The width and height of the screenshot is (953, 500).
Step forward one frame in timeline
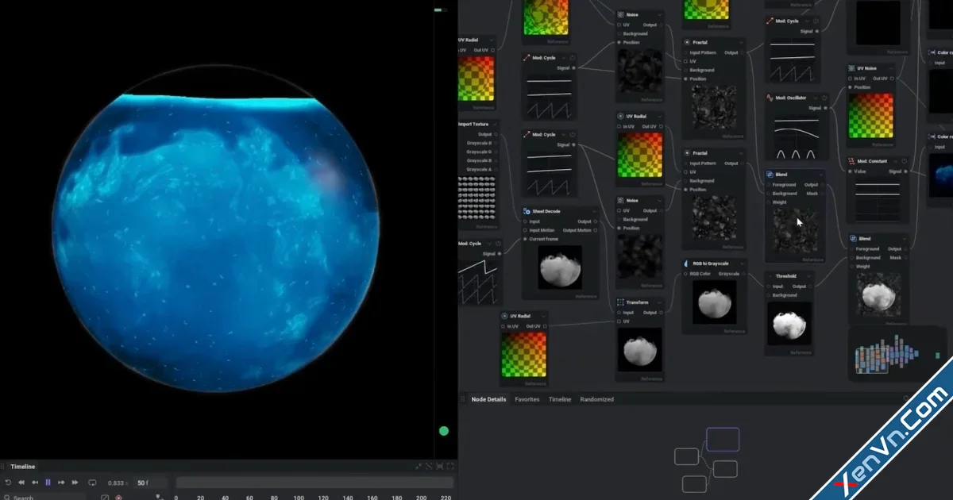[x=61, y=483]
